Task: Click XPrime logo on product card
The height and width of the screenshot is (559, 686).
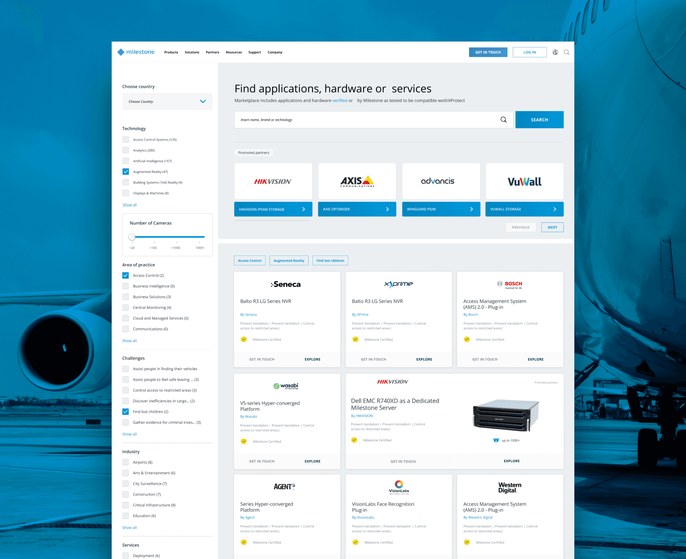Action: pos(398,284)
